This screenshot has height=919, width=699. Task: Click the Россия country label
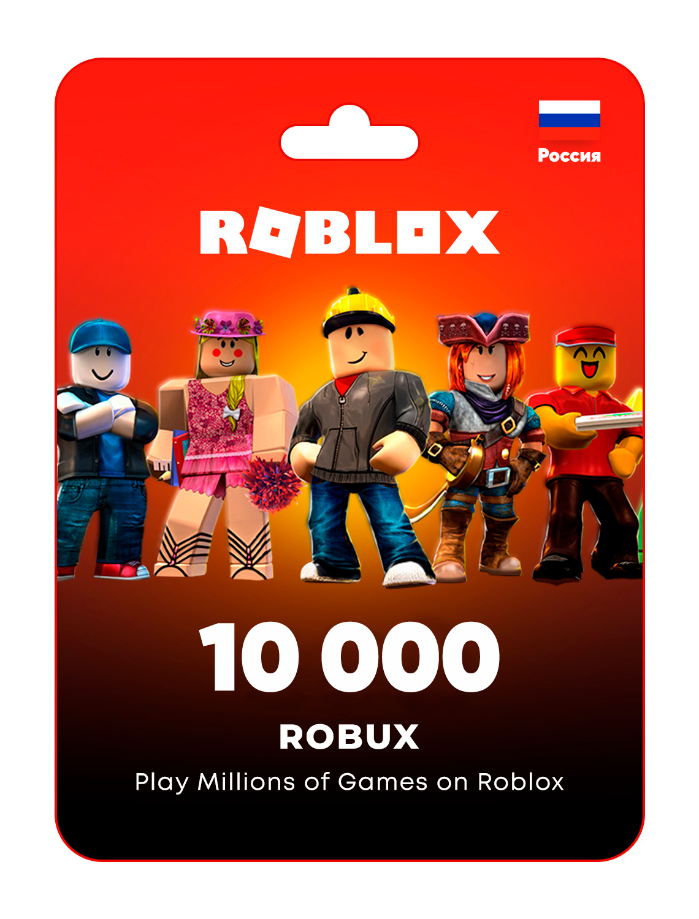(x=569, y=156)
